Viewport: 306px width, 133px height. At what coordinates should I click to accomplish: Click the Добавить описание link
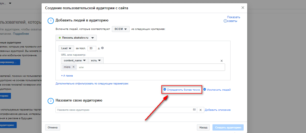(x=218, y=110)
